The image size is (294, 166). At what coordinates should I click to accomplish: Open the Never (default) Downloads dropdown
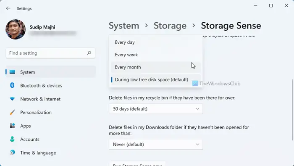click(x=156, y=145)
